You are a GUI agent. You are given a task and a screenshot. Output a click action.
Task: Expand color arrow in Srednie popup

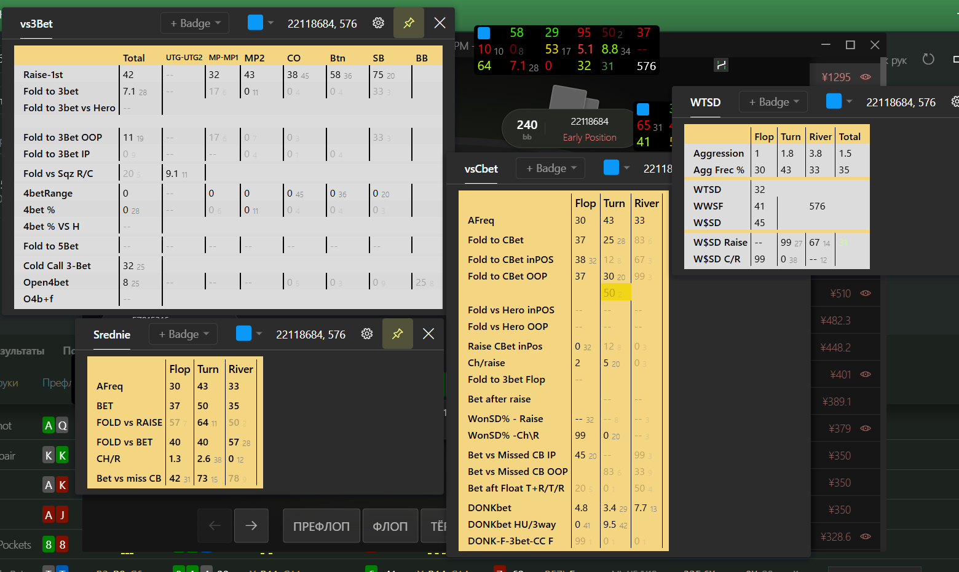pyautogui.click(x=259, y=334)
